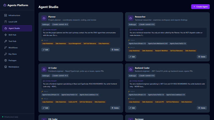Open Tool Hub in the sidebar
The height and width of the screenshot is (120, 214).
(x=17, y=41)
